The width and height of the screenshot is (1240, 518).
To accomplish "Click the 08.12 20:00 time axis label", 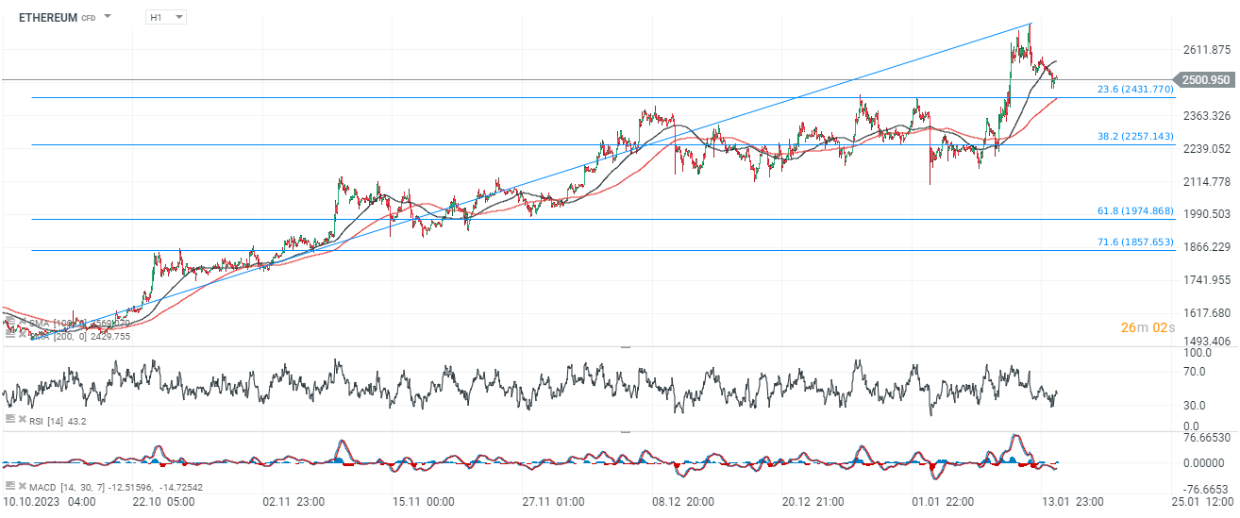I will click(x=681, y=501).
